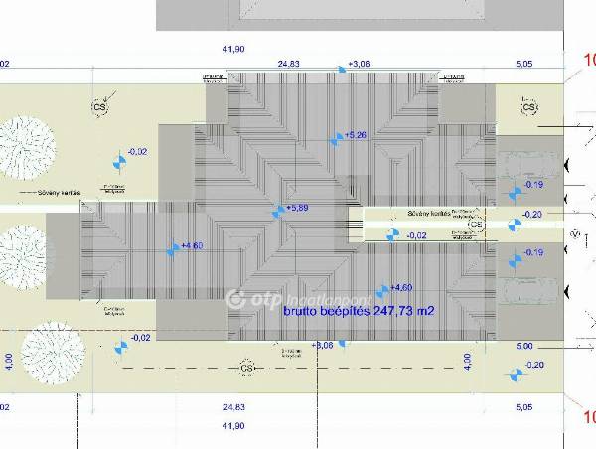Image resolution: width=596 pixels, height=449 pixels.
Task: Click the +3,08 marker at the bottom roof edge
Action: click(x=343, y=343)
